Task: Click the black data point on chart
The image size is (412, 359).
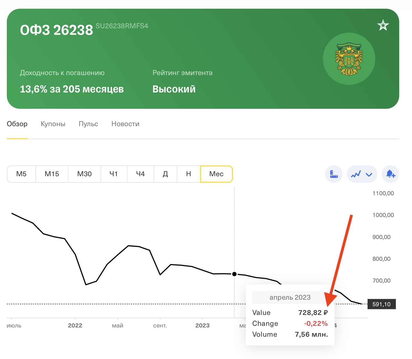Action: pos(234,274)
